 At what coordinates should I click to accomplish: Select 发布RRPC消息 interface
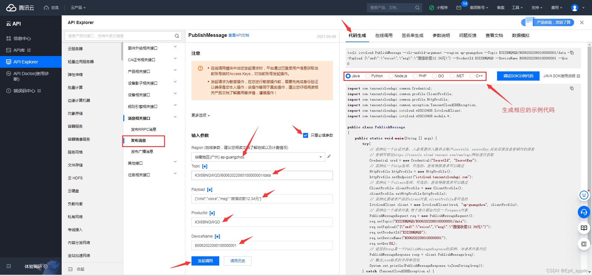[144, 129]
